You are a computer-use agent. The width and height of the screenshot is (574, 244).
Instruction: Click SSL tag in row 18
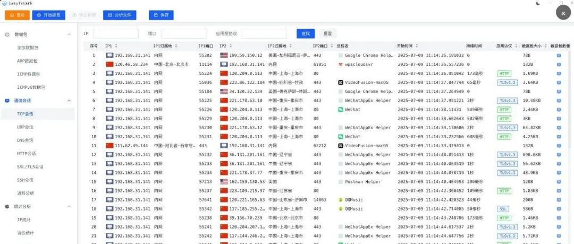[503, 209]
